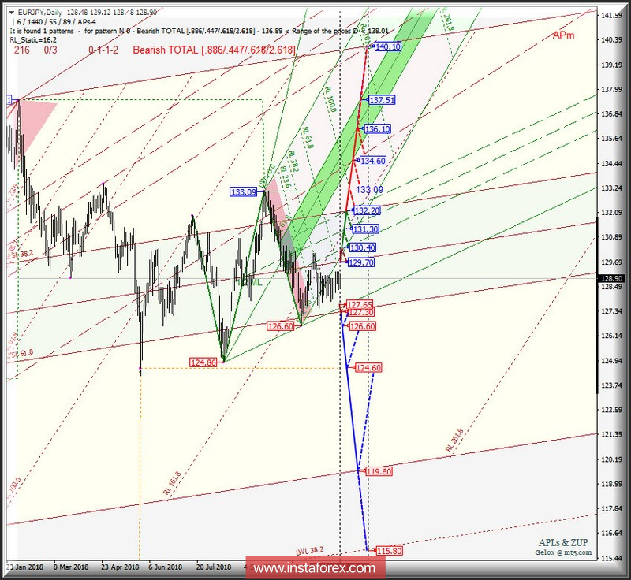Click the APm label in red
The image size is (631, 580).
click(563, 35)
